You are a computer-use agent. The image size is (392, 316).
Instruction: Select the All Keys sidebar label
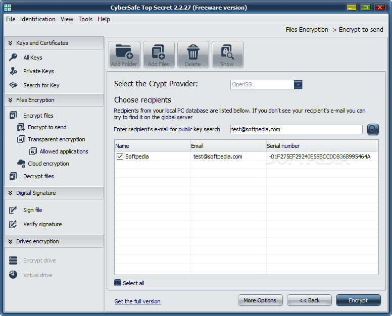(33, 58)
